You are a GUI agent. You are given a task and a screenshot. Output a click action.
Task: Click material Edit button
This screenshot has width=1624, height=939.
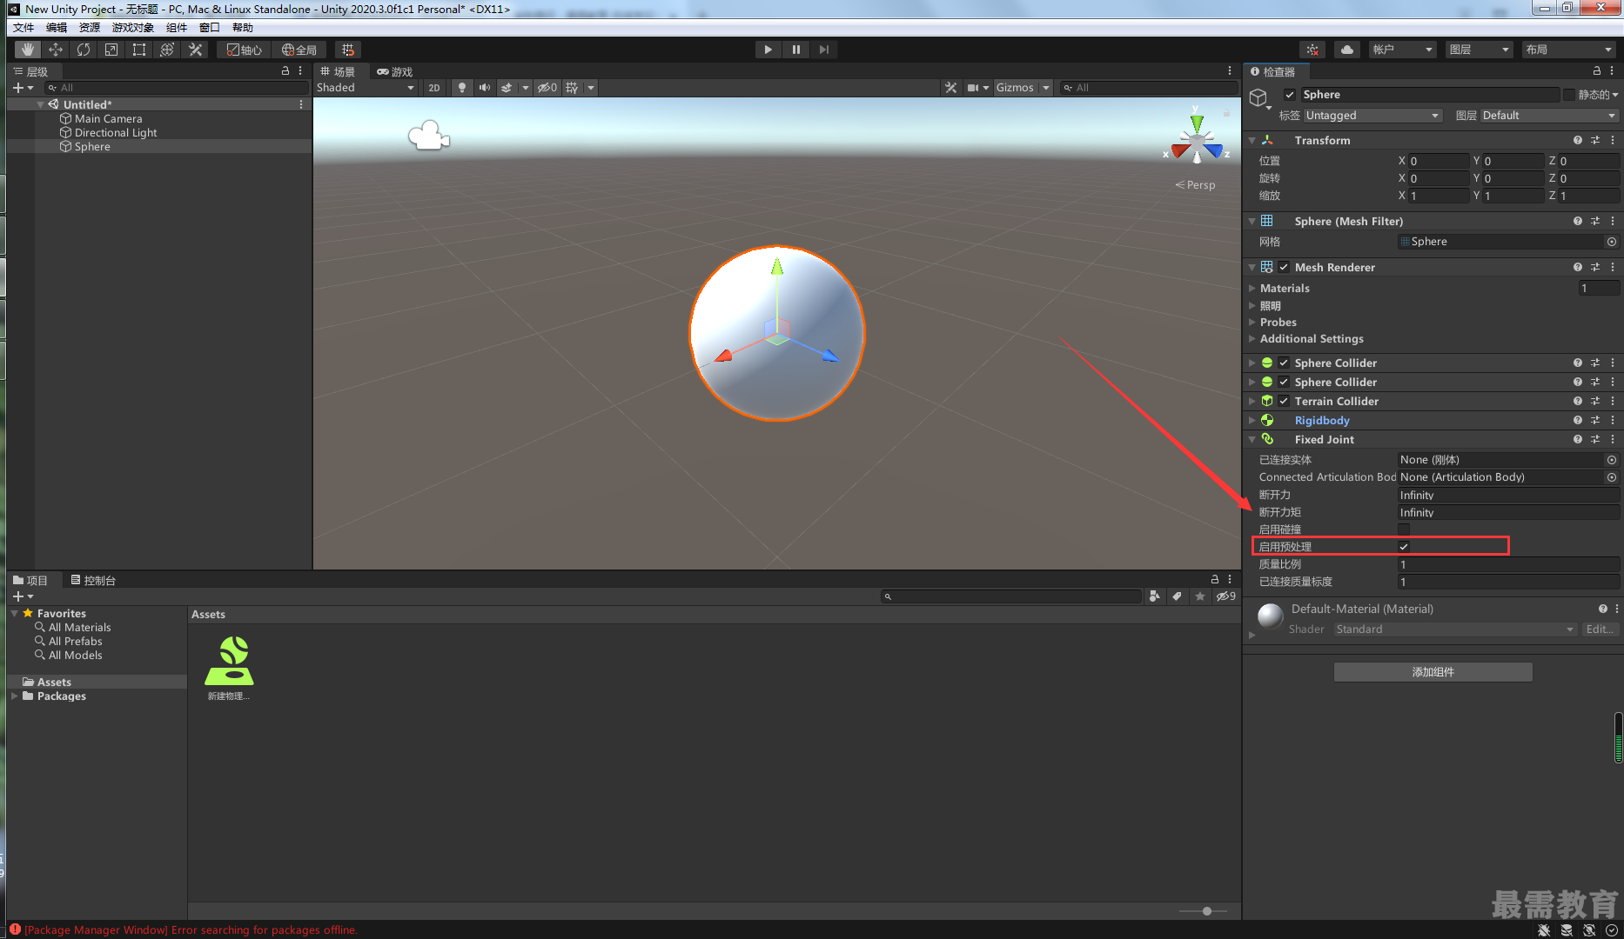1600,629
